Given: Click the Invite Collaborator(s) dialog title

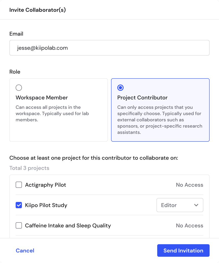Looking at the screenshot, I should tap(37, 10).
